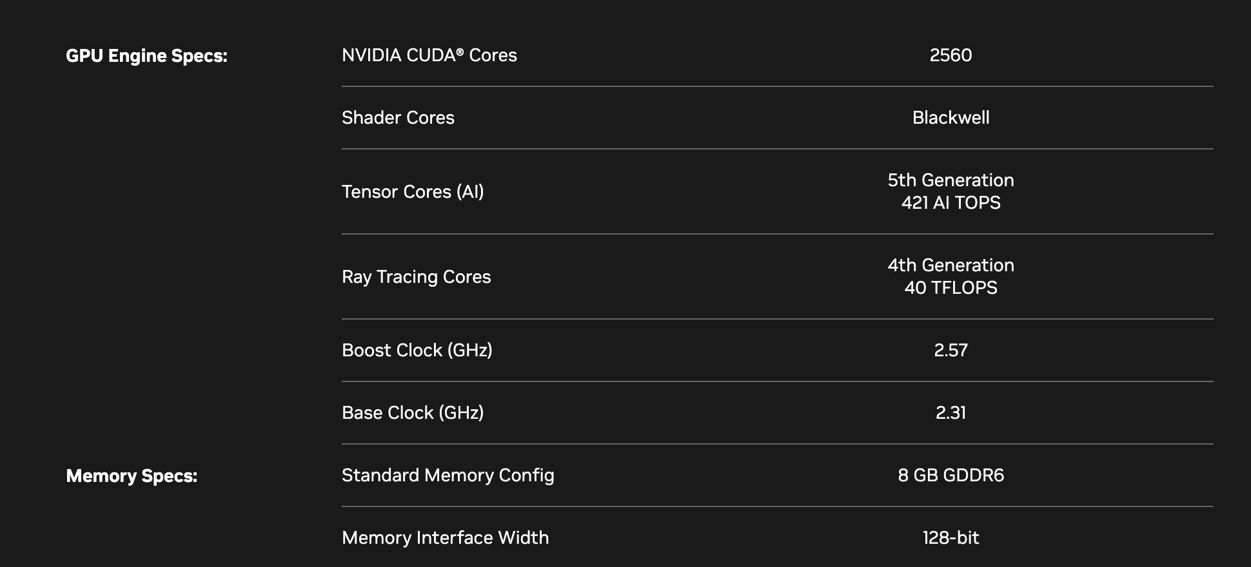Click the 2.57 boost clock value
The height and width of the screenshot is (567, 1251).
pos(951,351)
